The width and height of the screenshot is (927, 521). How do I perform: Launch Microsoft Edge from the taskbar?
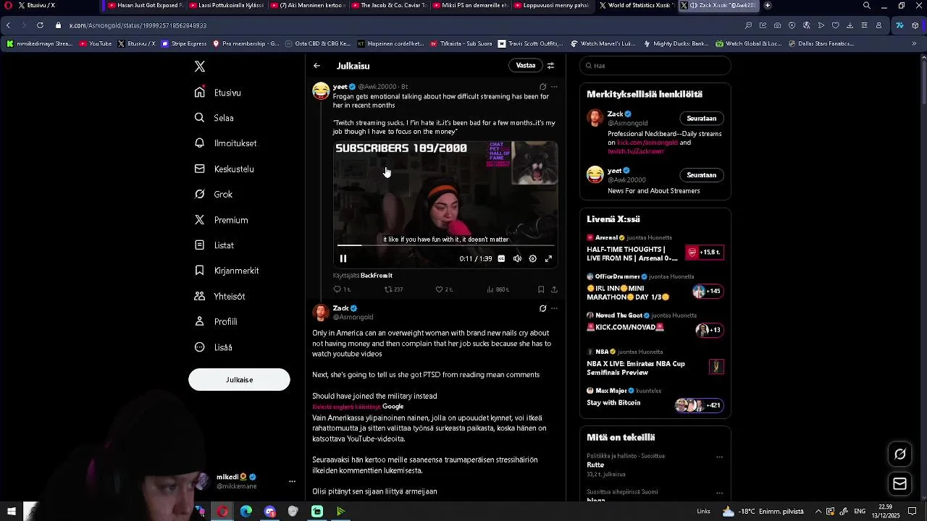246,512
